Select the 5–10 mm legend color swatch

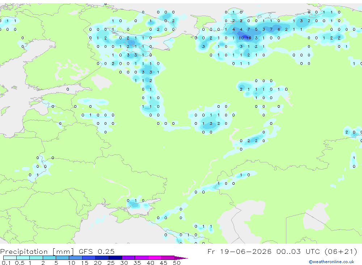pyautogui.click(x=63, y=258)
